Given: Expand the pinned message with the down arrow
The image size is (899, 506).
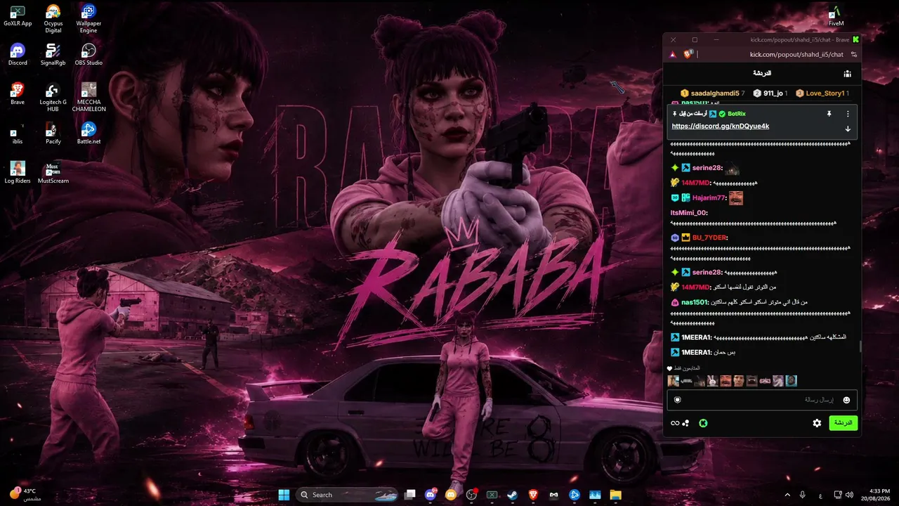Looking at the screenshot, I should pos(848,129).
